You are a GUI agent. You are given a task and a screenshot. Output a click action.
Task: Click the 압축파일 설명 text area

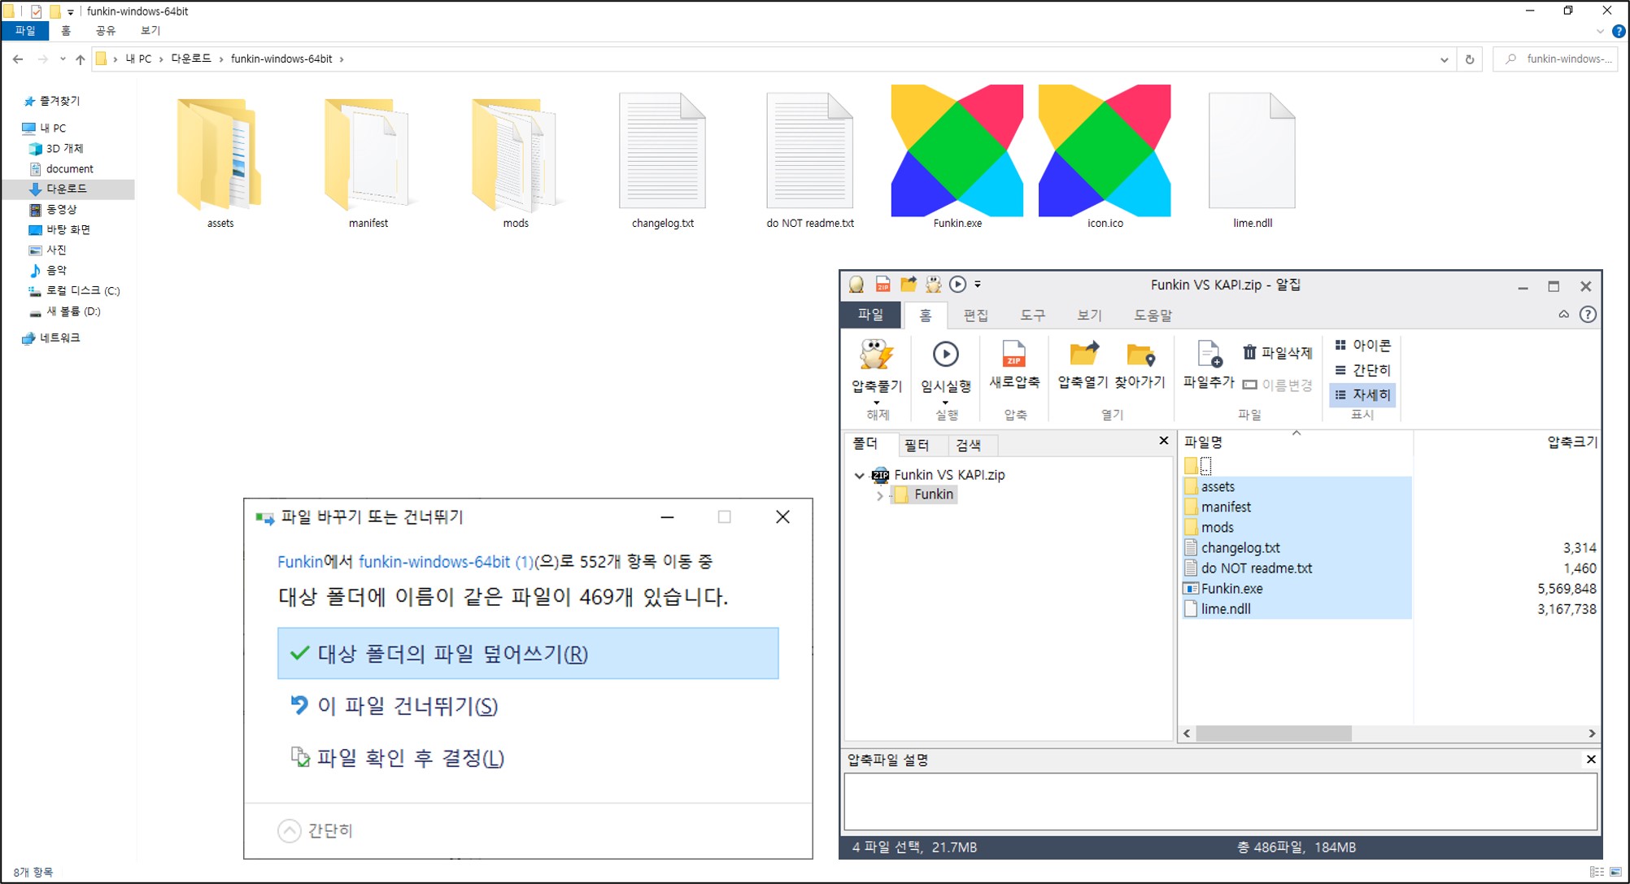[1220, 802]
